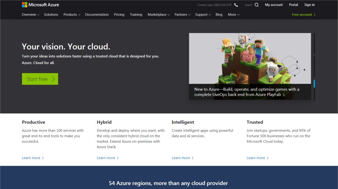Open the Support dropdown
Screen dimensions: 338x189
pos(203,15)
